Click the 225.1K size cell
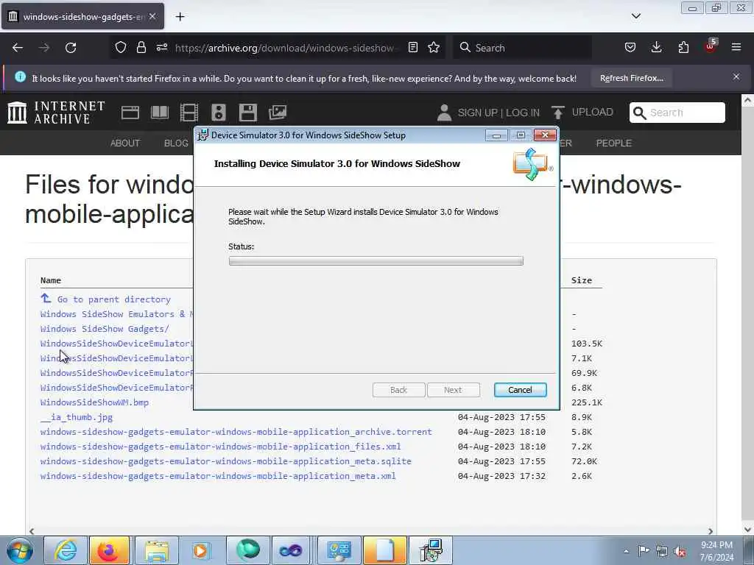The image size is (754, 565). 586,402
